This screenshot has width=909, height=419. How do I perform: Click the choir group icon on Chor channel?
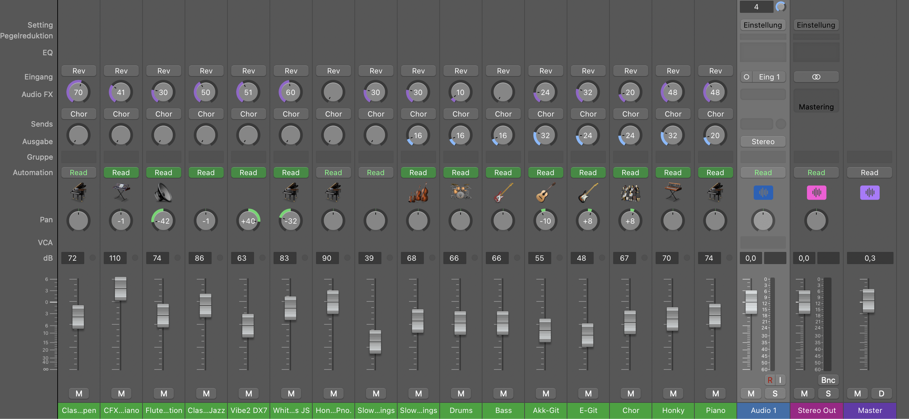630,193
